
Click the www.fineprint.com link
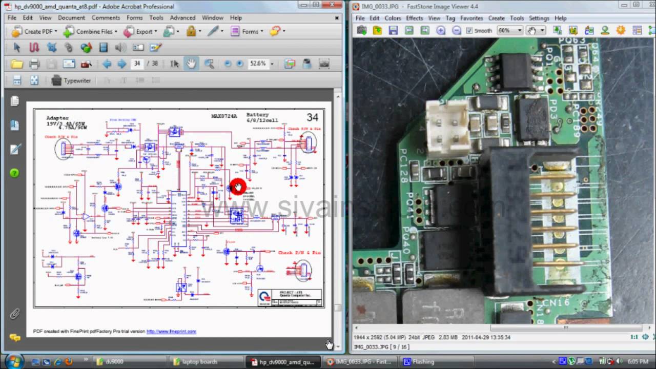(171, 332)
